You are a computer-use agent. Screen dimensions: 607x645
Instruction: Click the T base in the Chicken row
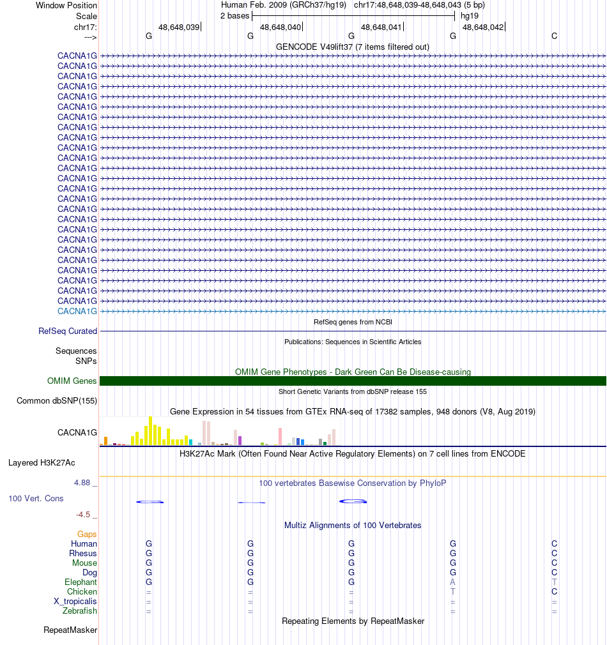click(452, 591)
